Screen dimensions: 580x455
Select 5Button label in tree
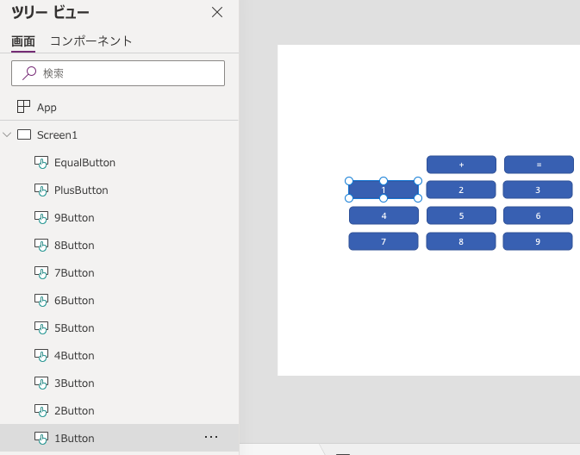(x=74, y=328)
